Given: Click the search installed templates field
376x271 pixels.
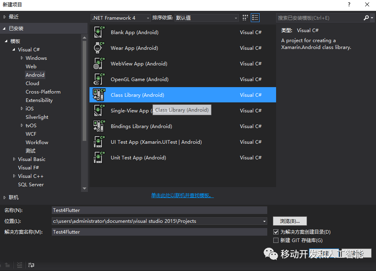Looking at the screenshot, I should pyautogui.click(x=320, y=18).
